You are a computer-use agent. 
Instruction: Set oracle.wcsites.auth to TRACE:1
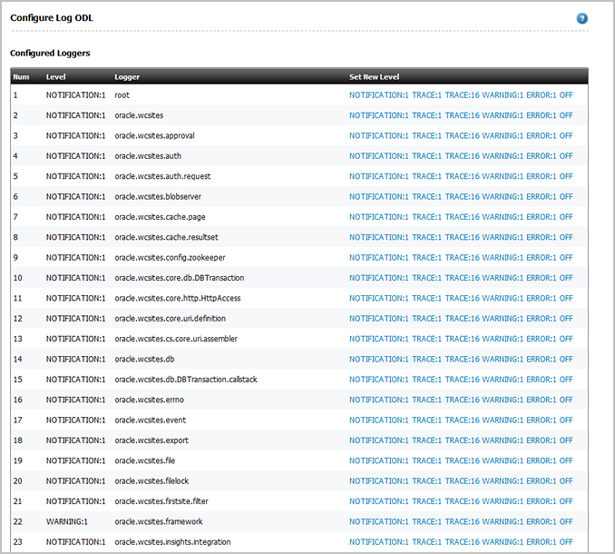[x=426, y=156]
